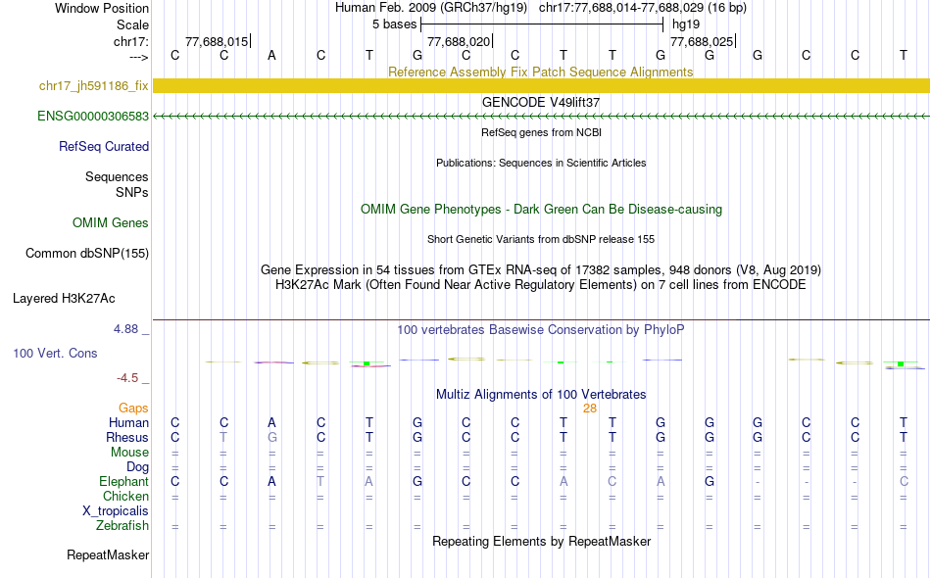Image resolution: width=931 pixels, height=578 pixels.
Task: Click the chr17_jh591186_fix track label
Action: tap(93, 86)
